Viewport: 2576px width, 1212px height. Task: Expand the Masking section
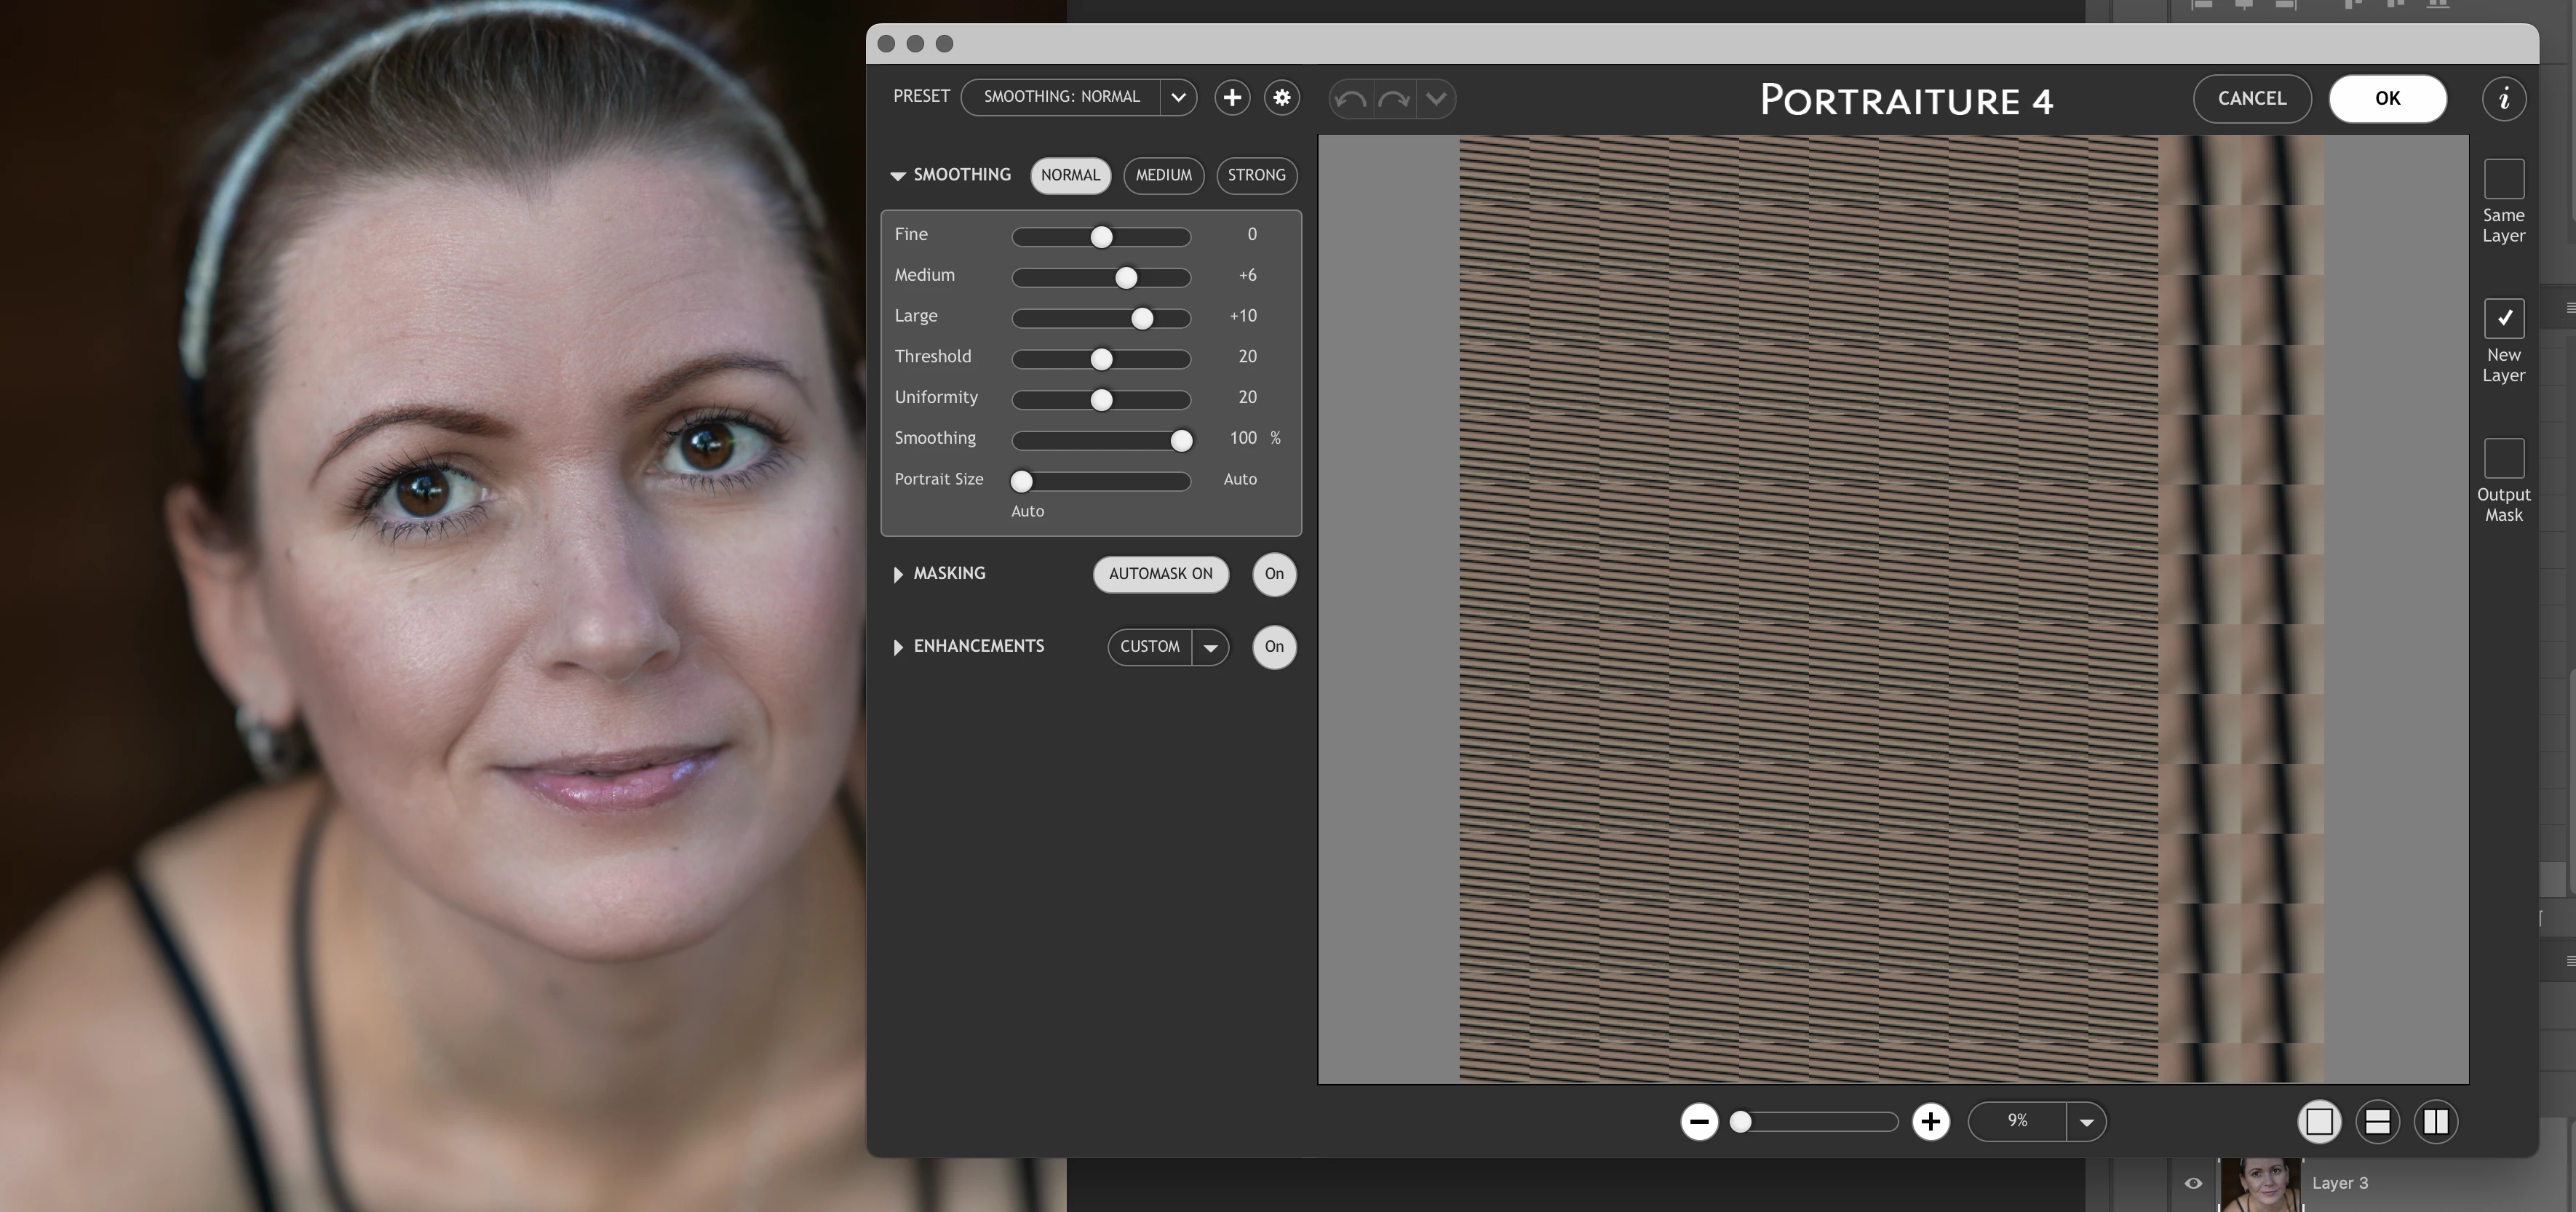tap(898, 574)
